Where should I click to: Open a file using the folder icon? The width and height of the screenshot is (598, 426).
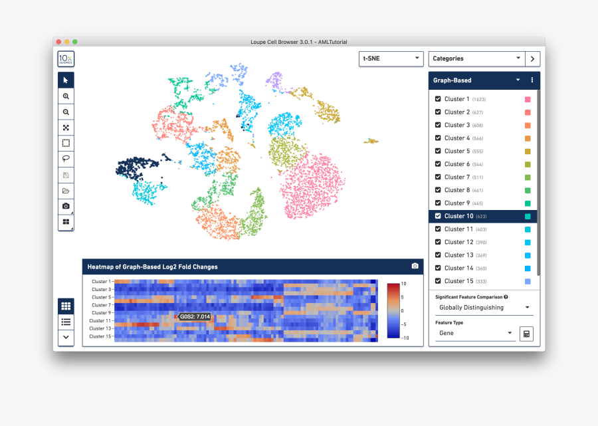(66, 191)
